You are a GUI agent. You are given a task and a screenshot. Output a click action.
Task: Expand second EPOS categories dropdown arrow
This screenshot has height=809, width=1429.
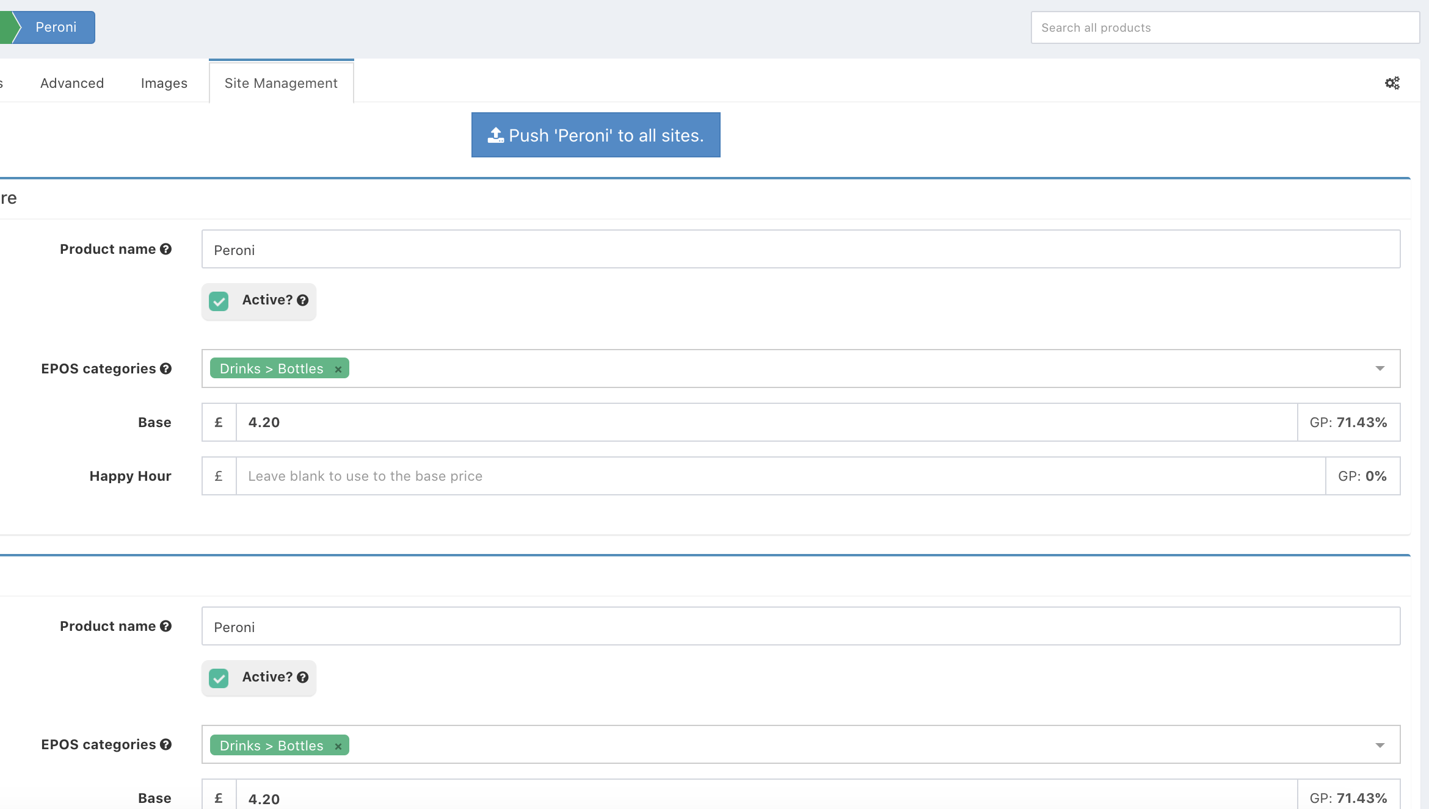pyautogui.click(x=1380, y=745)
